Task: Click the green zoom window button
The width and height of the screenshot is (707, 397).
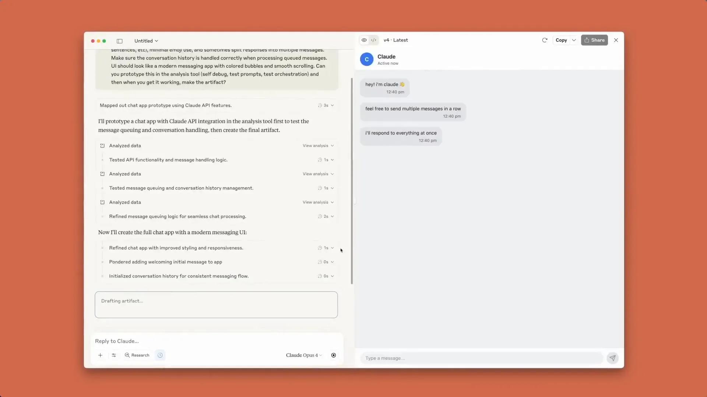Action: coord(104,41)
